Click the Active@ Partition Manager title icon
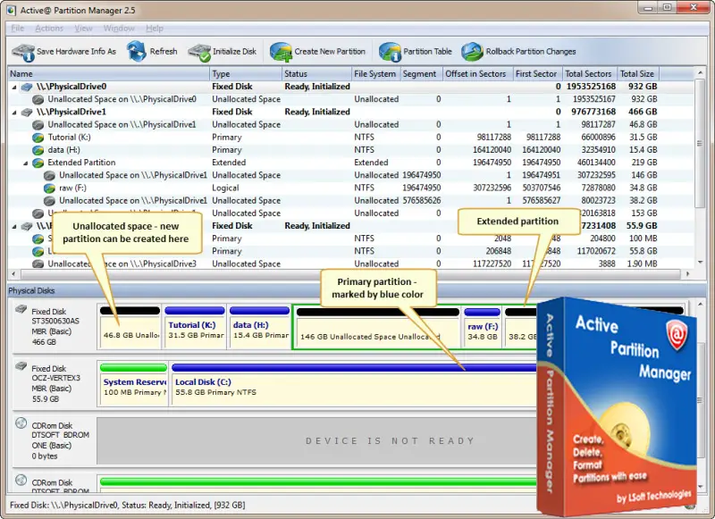715x519 pixels. click(12, 10)
